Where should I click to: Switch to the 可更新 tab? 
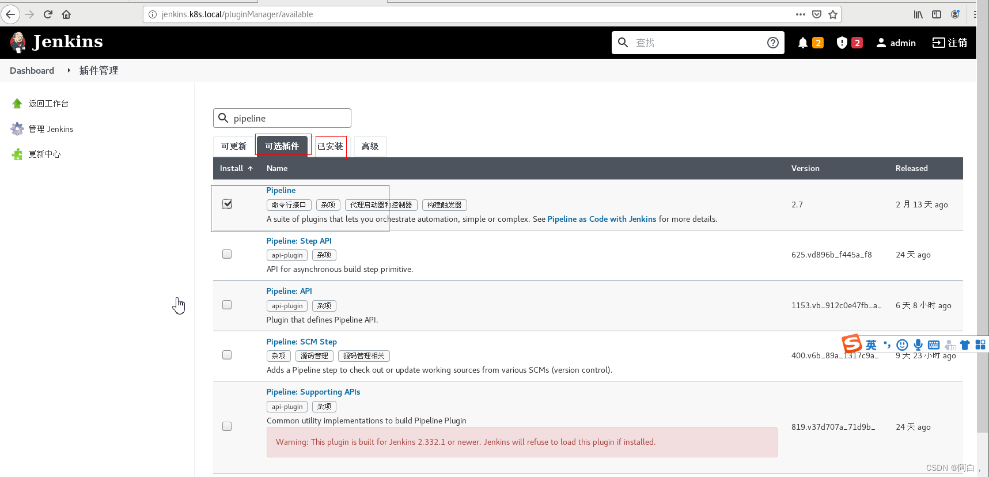click(233, 146)
